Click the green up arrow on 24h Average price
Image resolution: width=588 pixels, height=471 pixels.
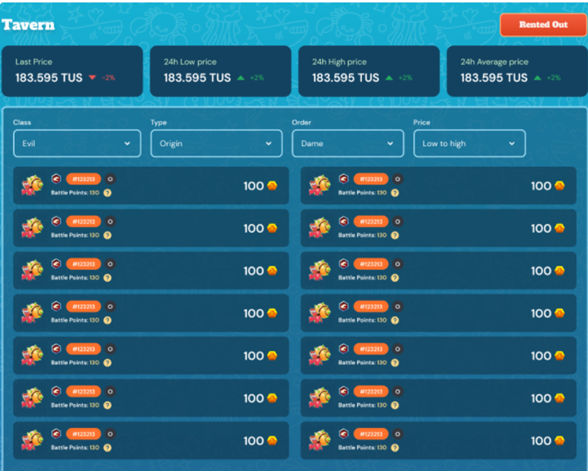tap(538, 78)
